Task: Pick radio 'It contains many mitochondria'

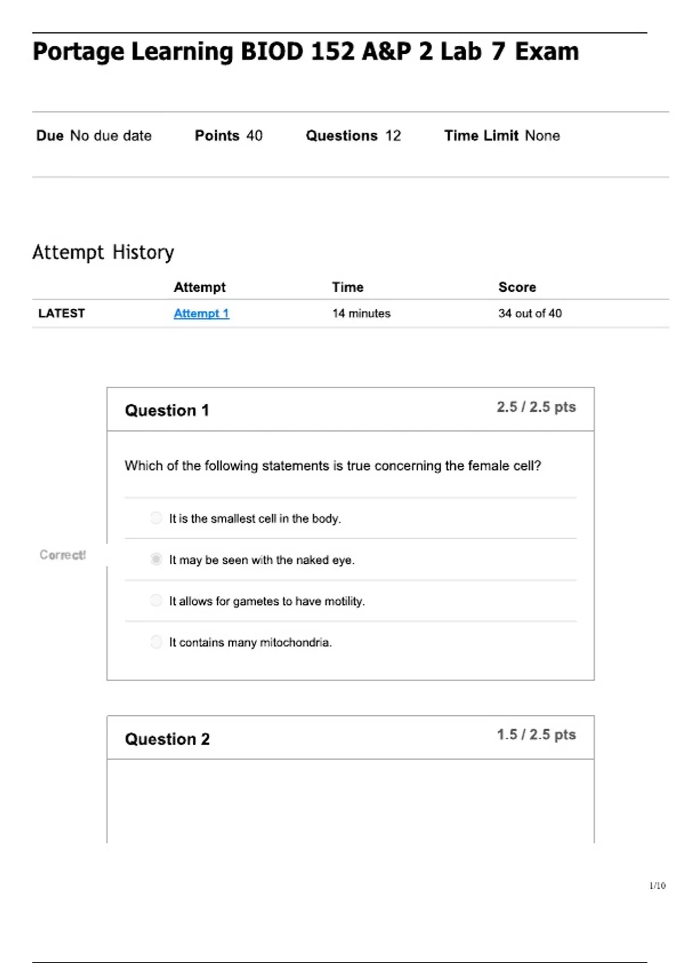Action: click(156, 642)
